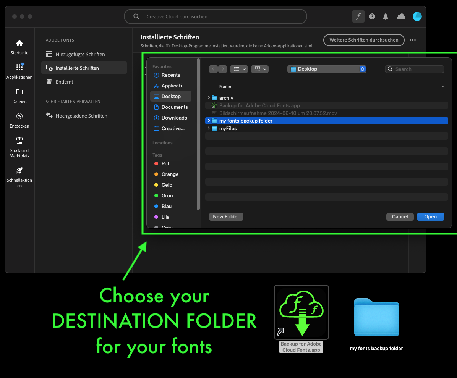Click the fonts 'f' icon in header

358,16
